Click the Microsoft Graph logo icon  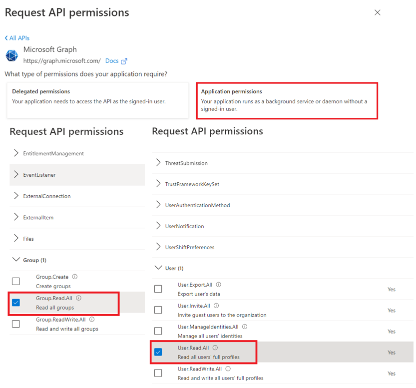[12, 55]
